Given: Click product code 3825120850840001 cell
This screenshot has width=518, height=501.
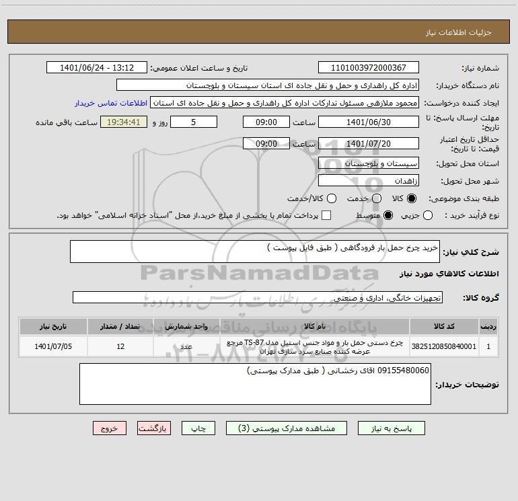Looking at the screenshot, I should click(x=444, y=346).
